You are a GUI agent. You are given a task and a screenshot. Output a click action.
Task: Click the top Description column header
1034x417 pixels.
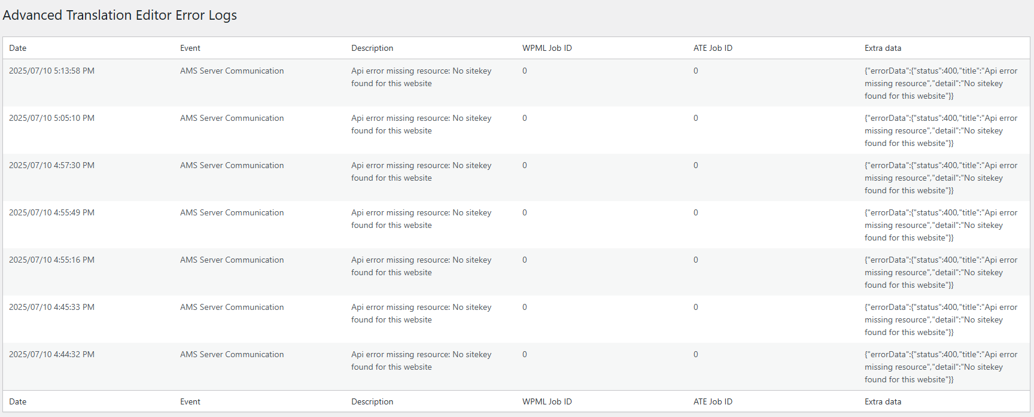point(372,48)
